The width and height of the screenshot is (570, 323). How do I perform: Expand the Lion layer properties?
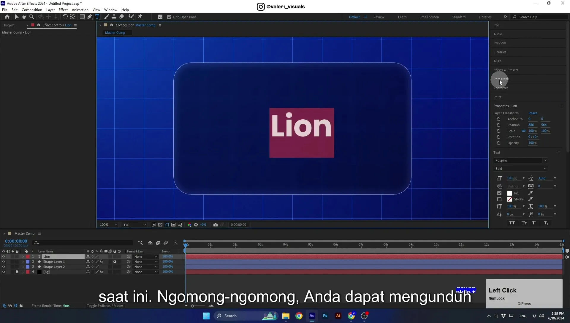click(23, 256)
